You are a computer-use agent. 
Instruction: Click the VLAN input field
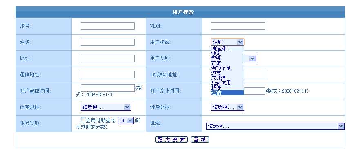pyautogui.click(x=238, y=26)
